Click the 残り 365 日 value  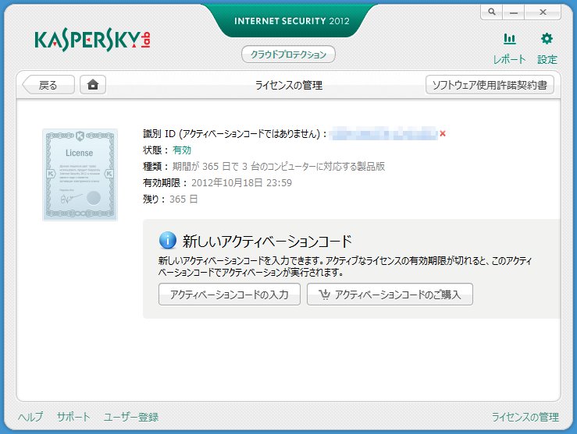(x=183, y=199)
